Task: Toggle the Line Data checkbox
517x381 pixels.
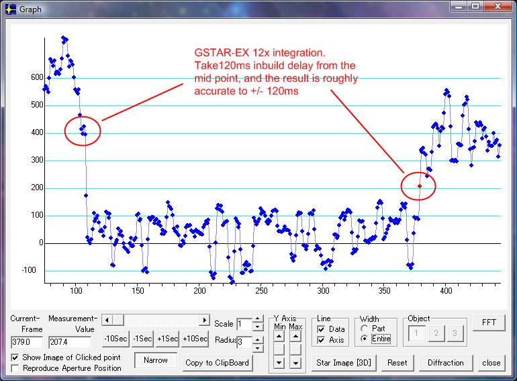Action: (x=321, y=329)
